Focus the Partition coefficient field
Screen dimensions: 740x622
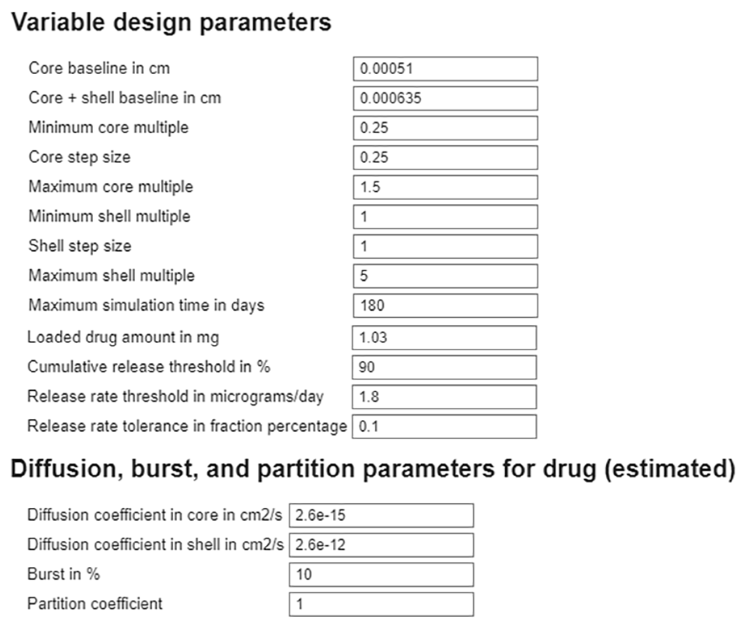[381, 604]
